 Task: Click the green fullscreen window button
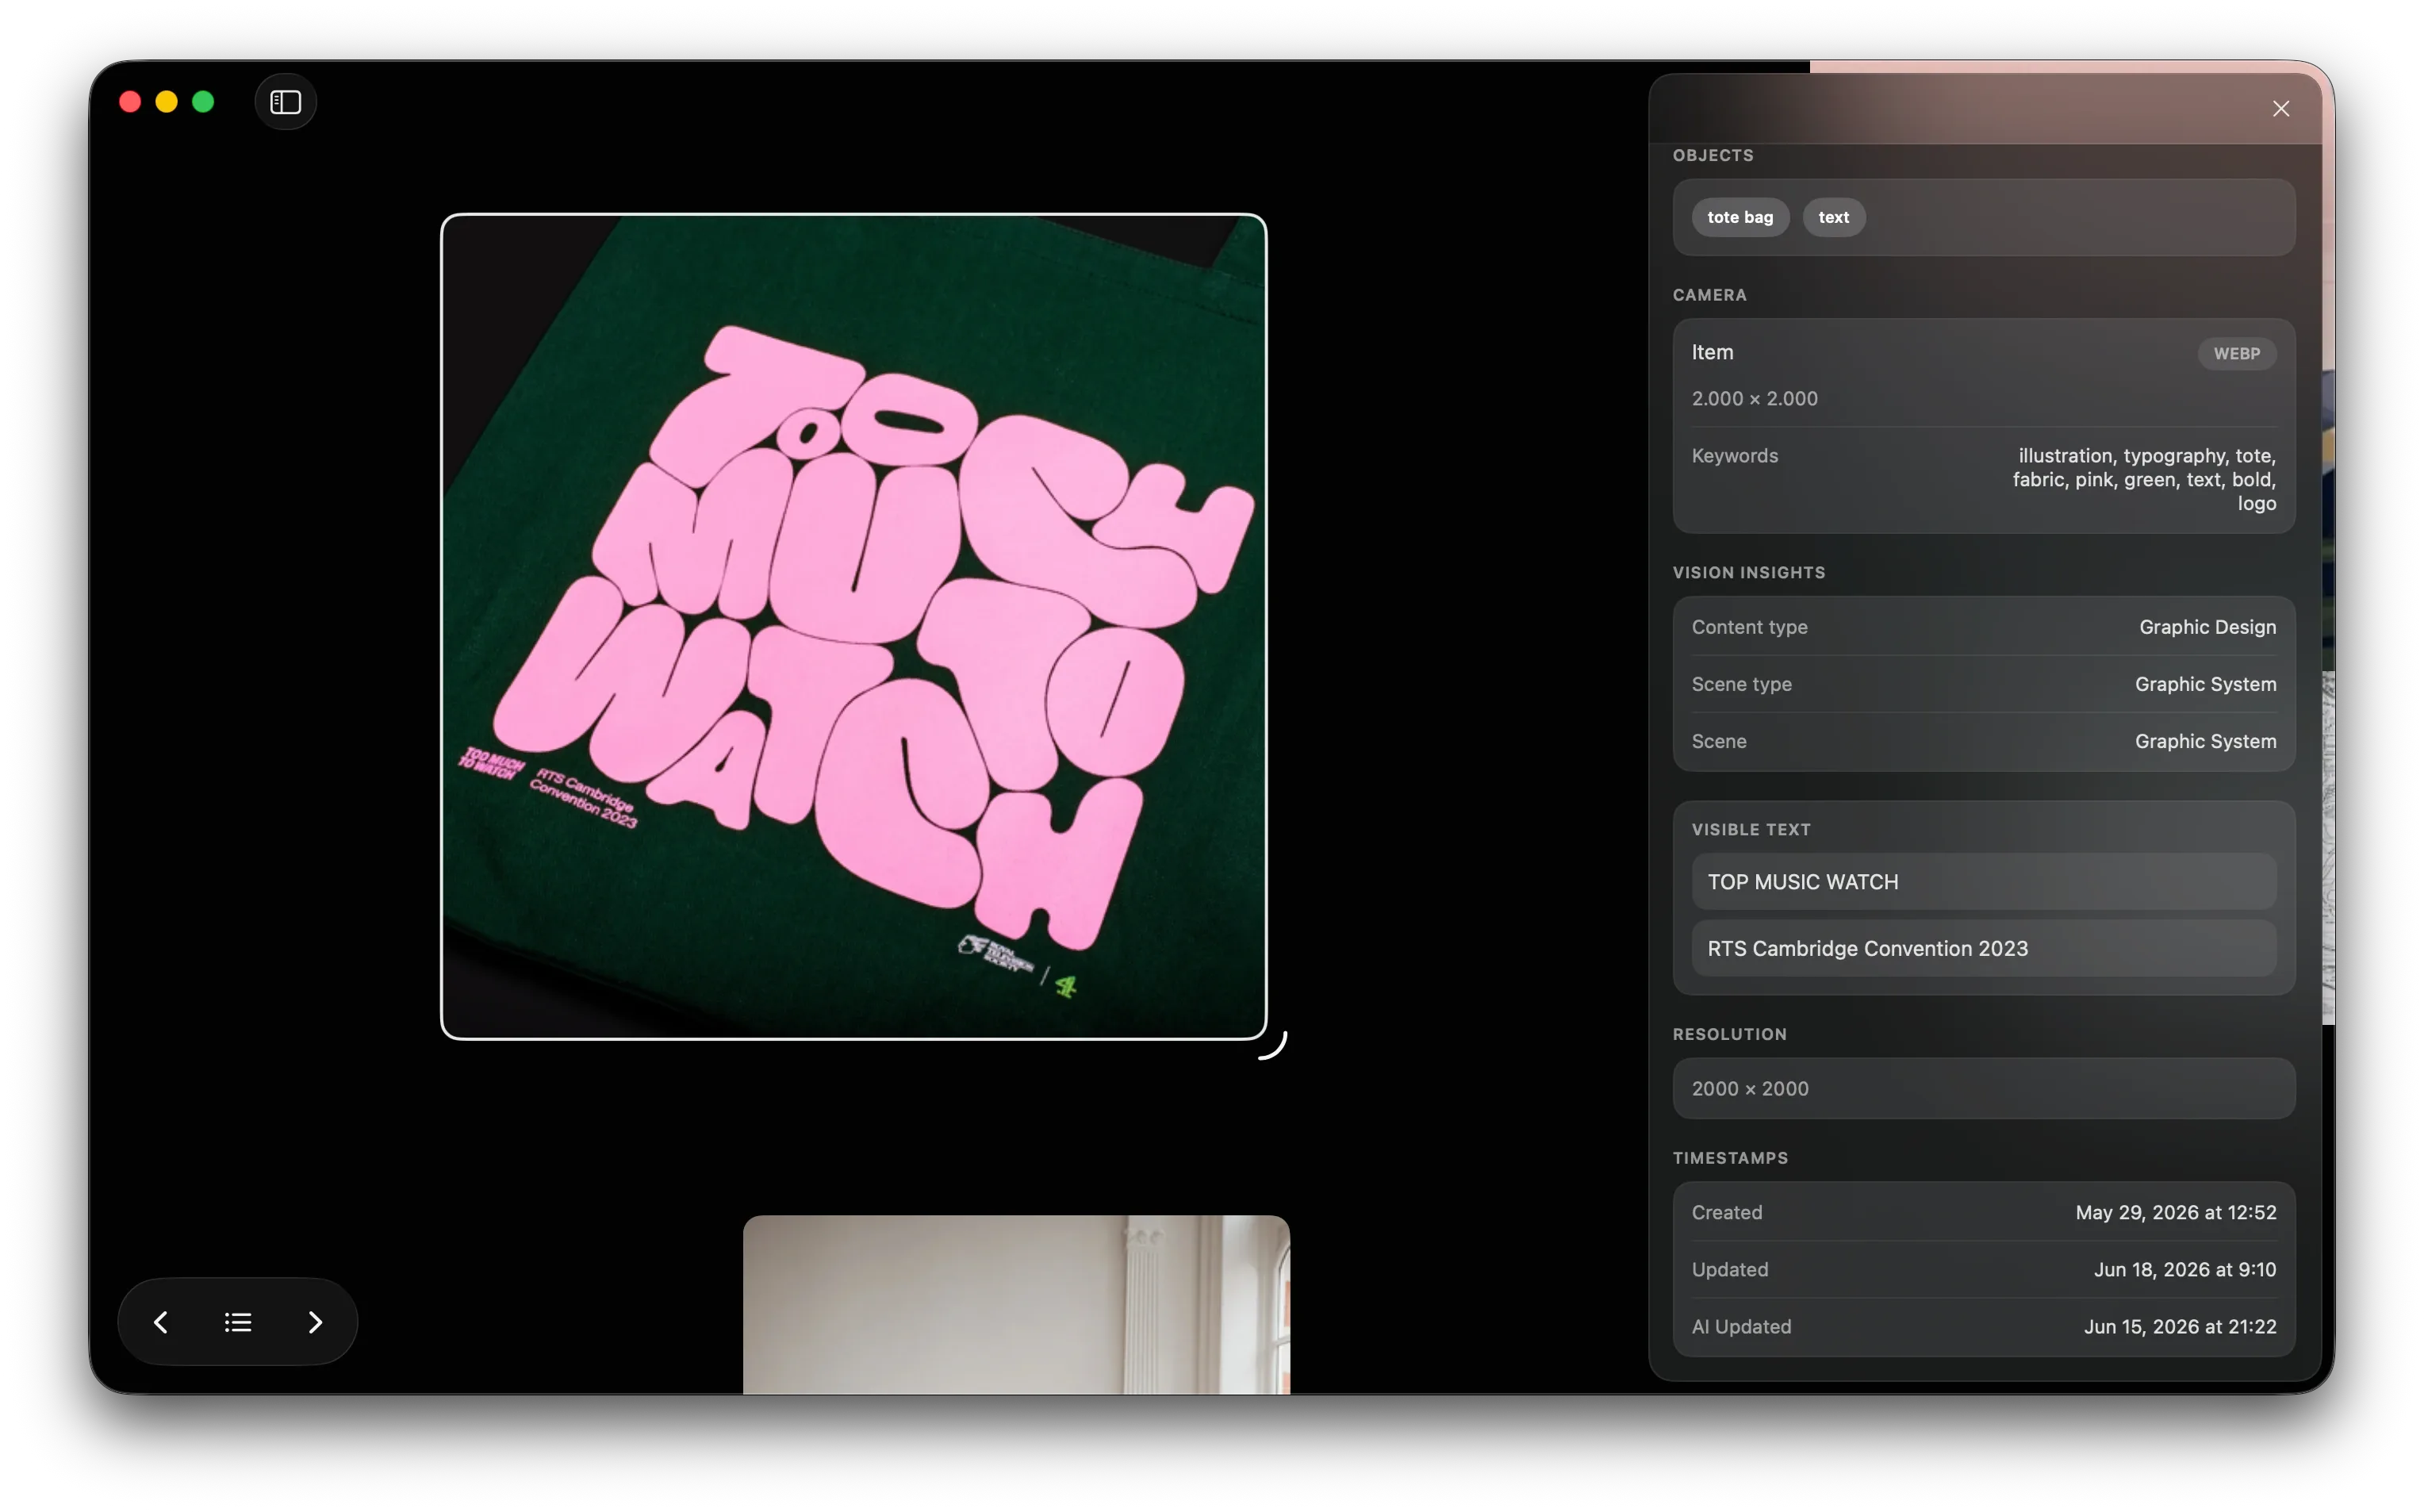pos(203,102)
